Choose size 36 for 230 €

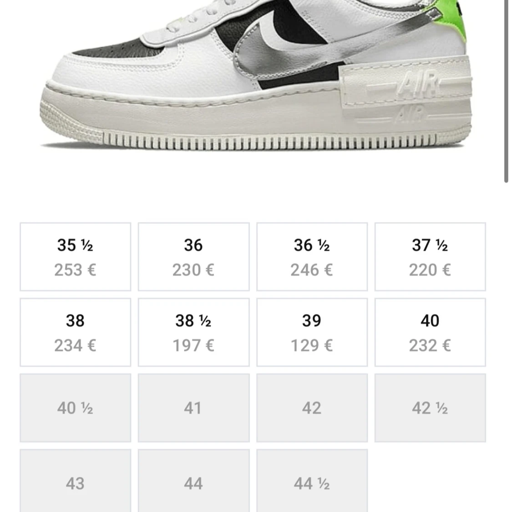193,256
